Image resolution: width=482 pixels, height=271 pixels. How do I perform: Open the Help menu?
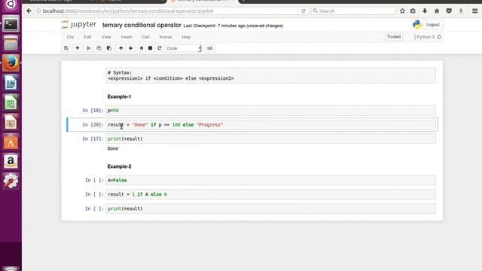186,37
